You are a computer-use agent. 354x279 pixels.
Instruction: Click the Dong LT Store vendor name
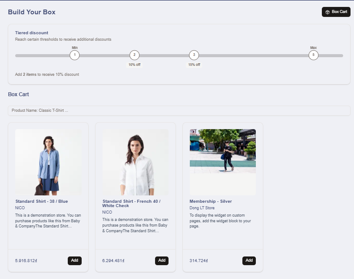point(202,208)
